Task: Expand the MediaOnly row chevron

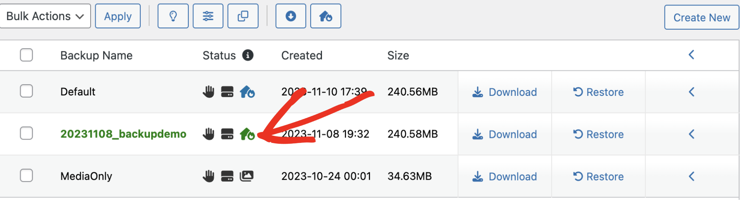Action: click(x=692, y=176)
